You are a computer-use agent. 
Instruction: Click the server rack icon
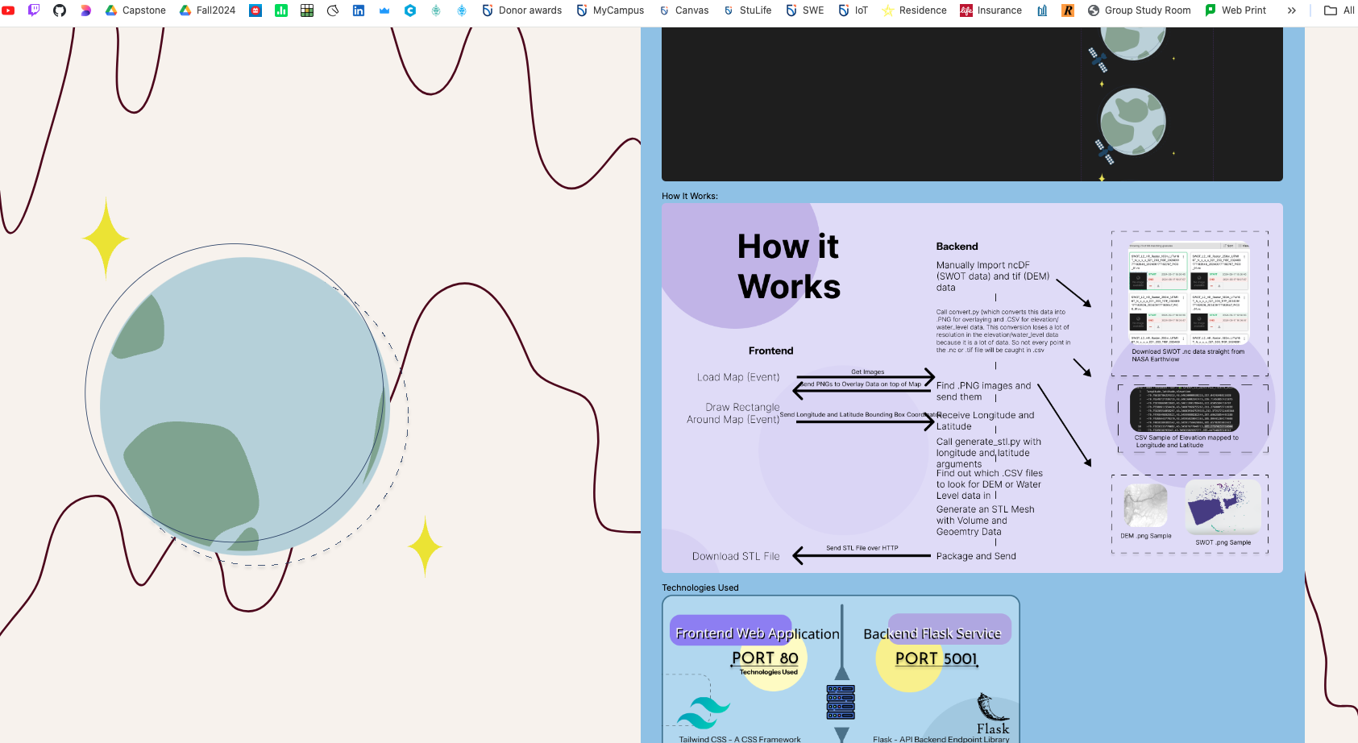841,702
